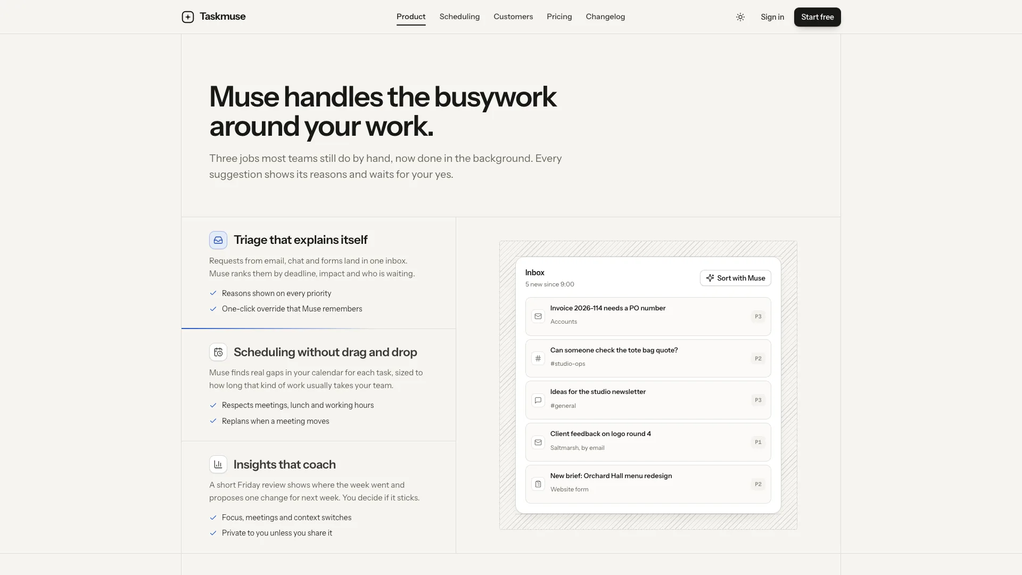Click the '5 new since 9:00' text
Screen dimensions: 1022x575
[549, 284]
